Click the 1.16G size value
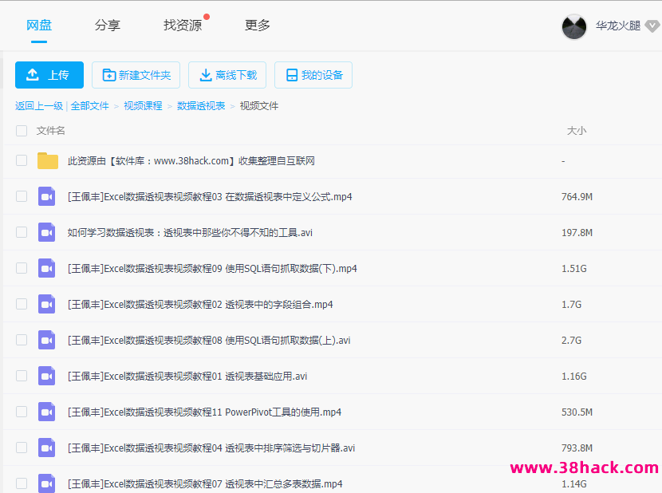The height and width of the screenshot is (493, 662). 573,377
